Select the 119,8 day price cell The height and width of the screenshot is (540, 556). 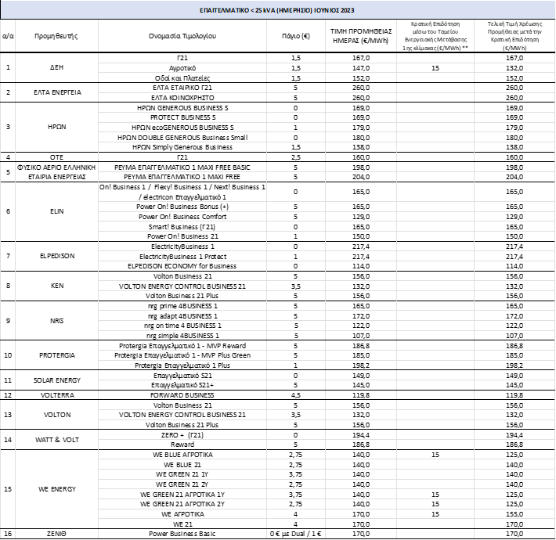(361, 395)
